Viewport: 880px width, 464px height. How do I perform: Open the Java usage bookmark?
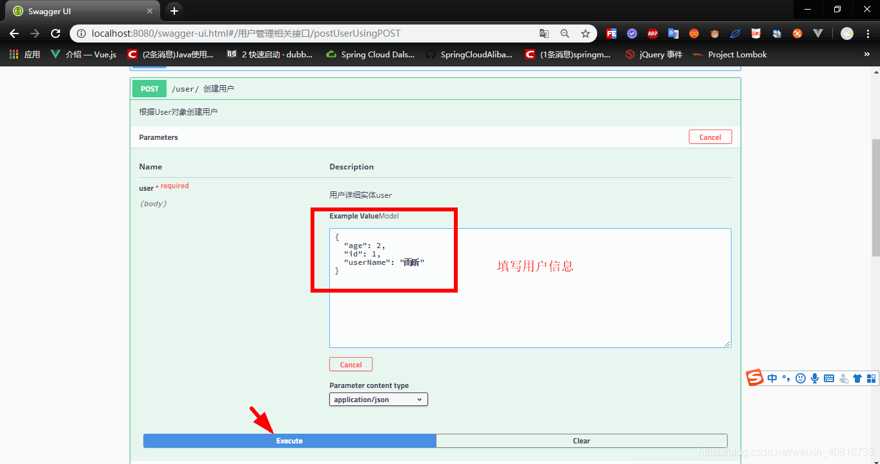[170, 55]
